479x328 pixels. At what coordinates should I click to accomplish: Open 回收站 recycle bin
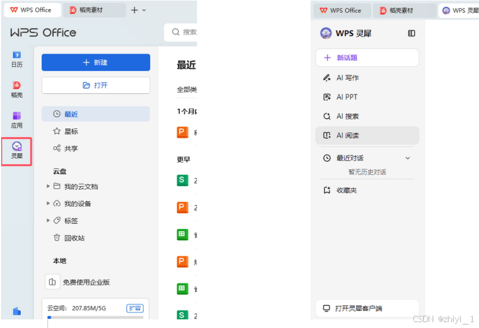69,238
